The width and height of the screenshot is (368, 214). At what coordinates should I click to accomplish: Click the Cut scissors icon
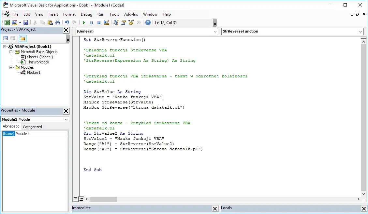click(35, 22)
